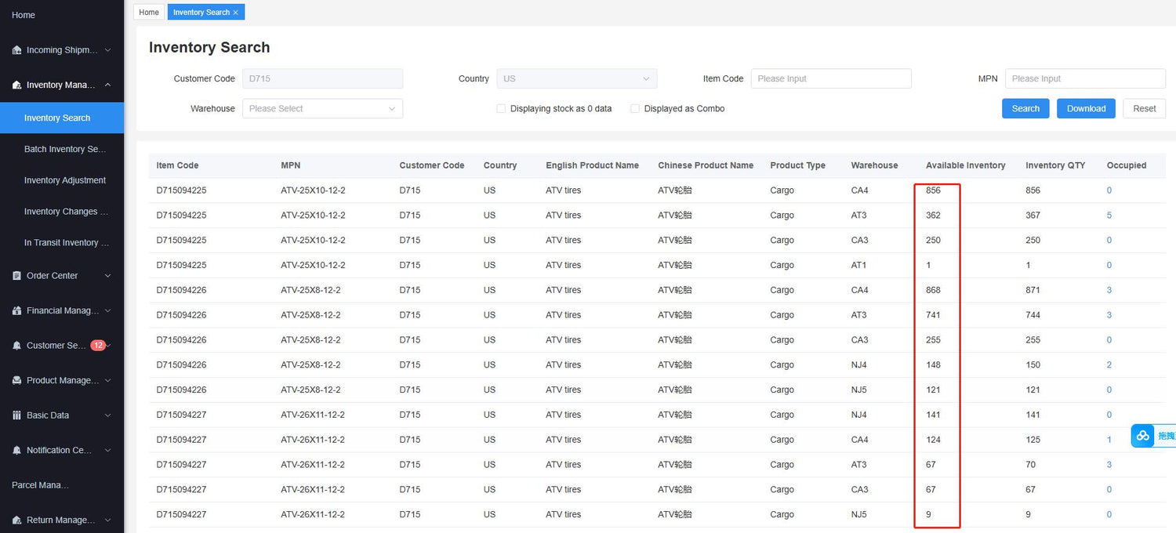Switch to the Home tab

[149, 13]
